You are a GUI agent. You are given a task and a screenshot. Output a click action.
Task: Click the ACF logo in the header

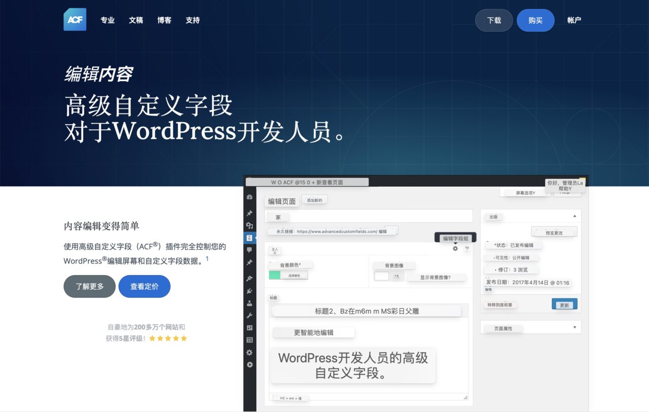[75, 20]
